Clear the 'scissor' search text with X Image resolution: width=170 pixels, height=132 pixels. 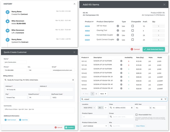click(x=161, y=99)
